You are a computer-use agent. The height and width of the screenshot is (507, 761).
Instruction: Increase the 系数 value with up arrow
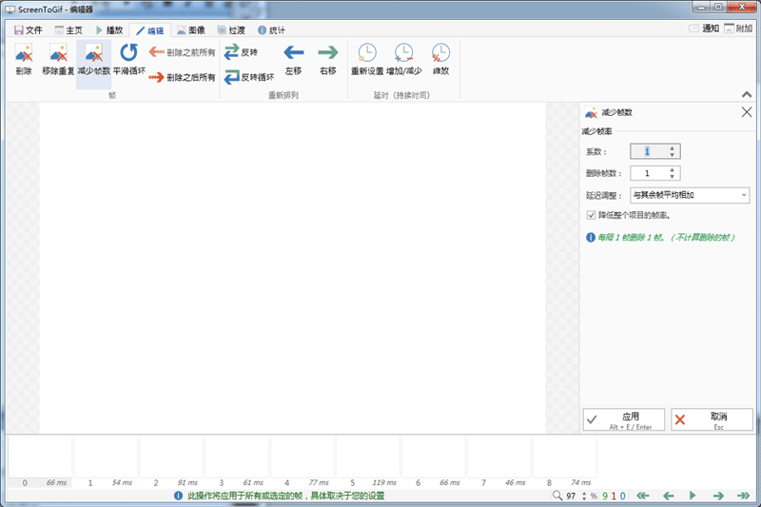click(673, 147)
